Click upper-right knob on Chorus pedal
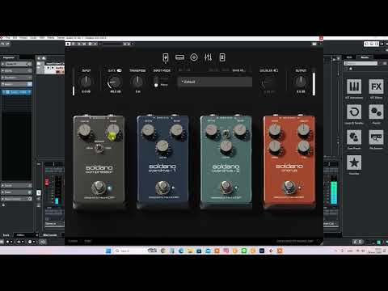388x291 pixels. pos(303,130)
